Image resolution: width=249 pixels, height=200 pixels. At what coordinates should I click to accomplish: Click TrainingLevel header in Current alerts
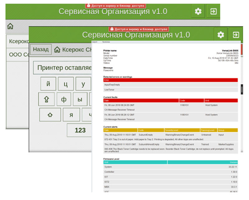[x=209, y=130]
